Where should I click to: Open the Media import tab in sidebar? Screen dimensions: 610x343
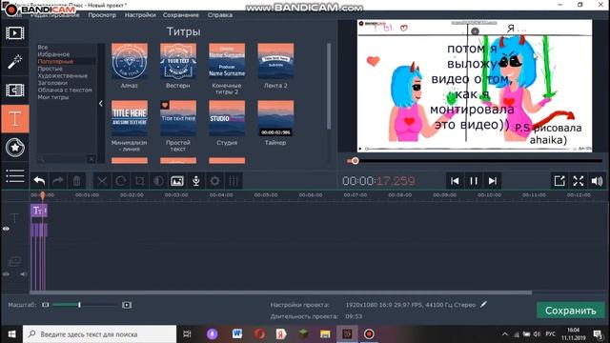point(15,33)
